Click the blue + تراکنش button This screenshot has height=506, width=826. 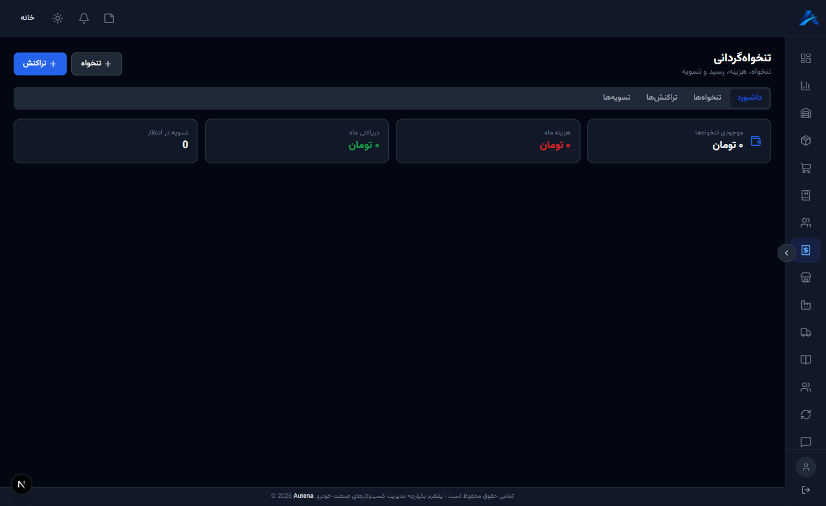click(40, 64)
